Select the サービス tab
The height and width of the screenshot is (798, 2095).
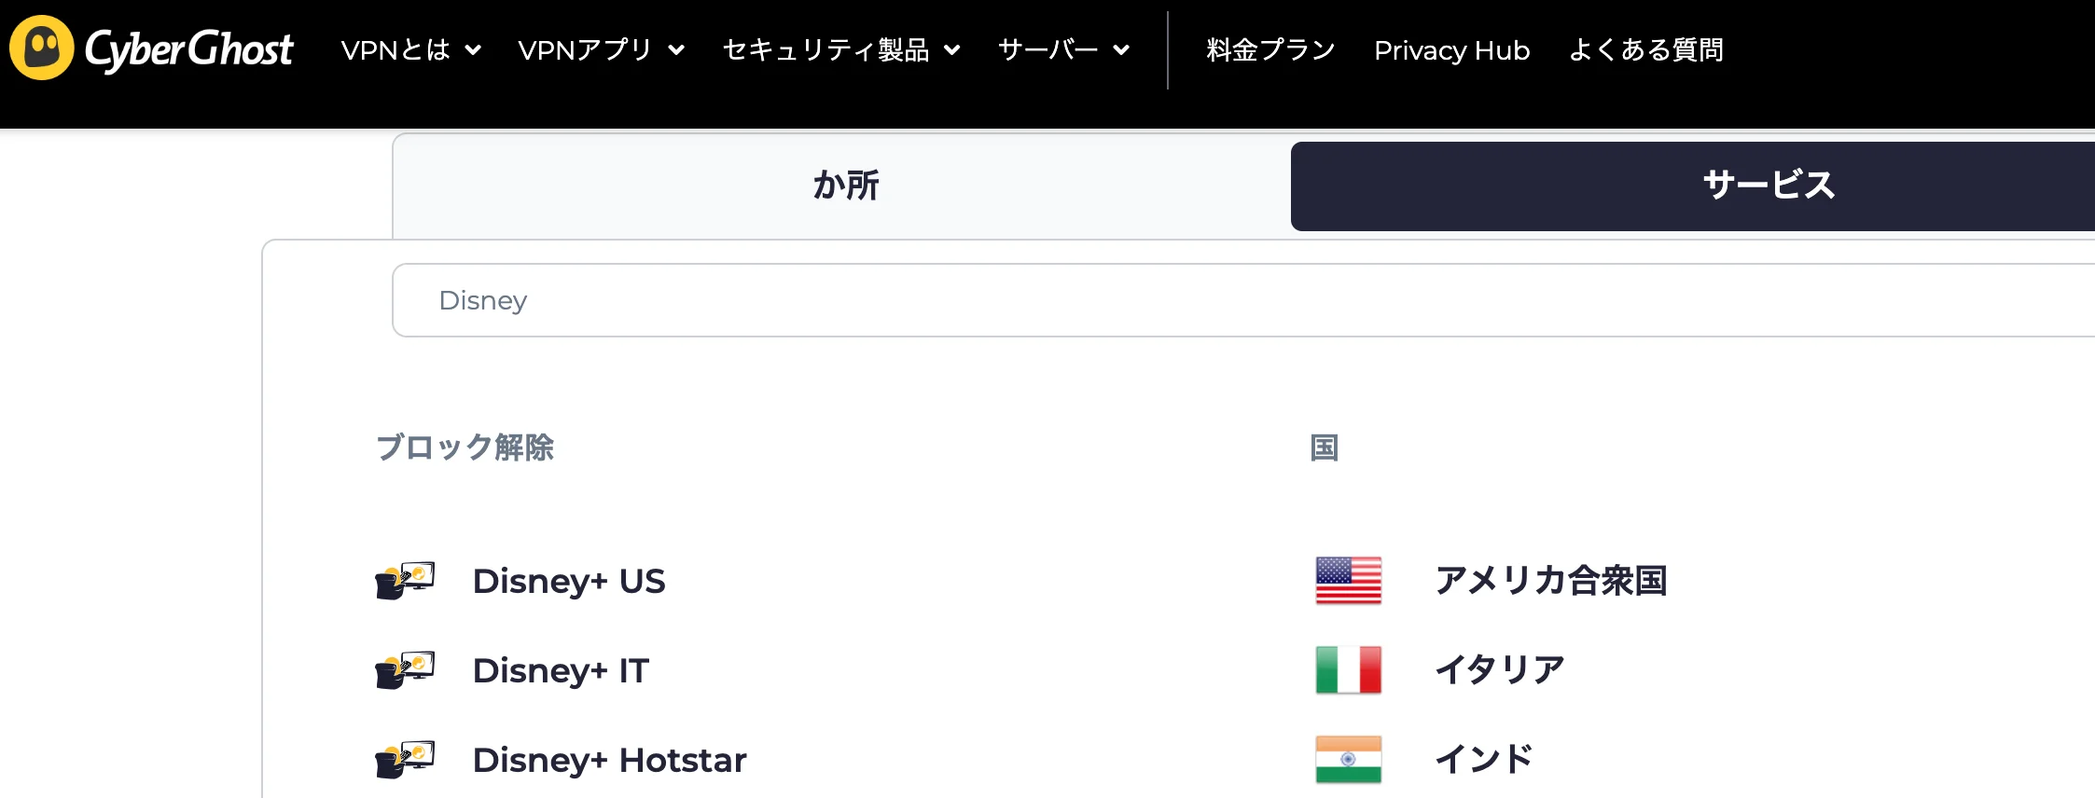pos(1769,186)
